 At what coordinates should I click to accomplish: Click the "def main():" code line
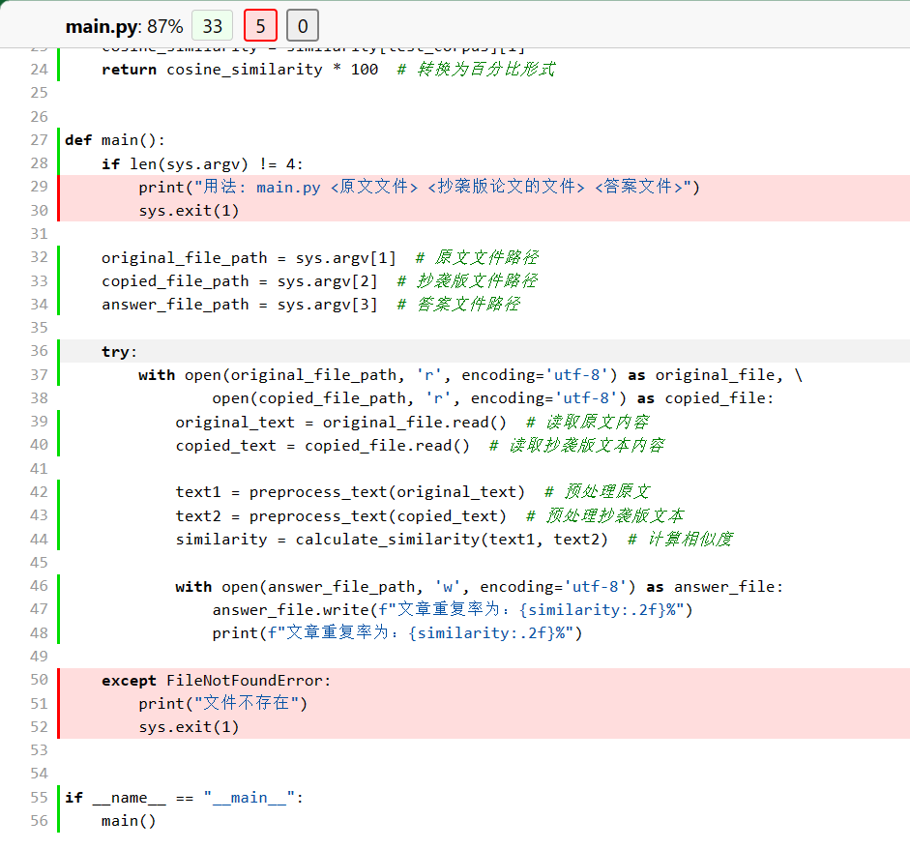pos(115,140)
